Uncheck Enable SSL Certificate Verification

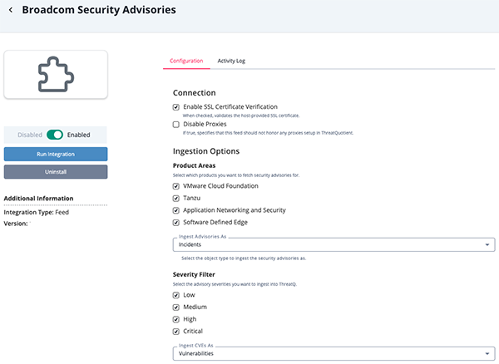[176, 107]
